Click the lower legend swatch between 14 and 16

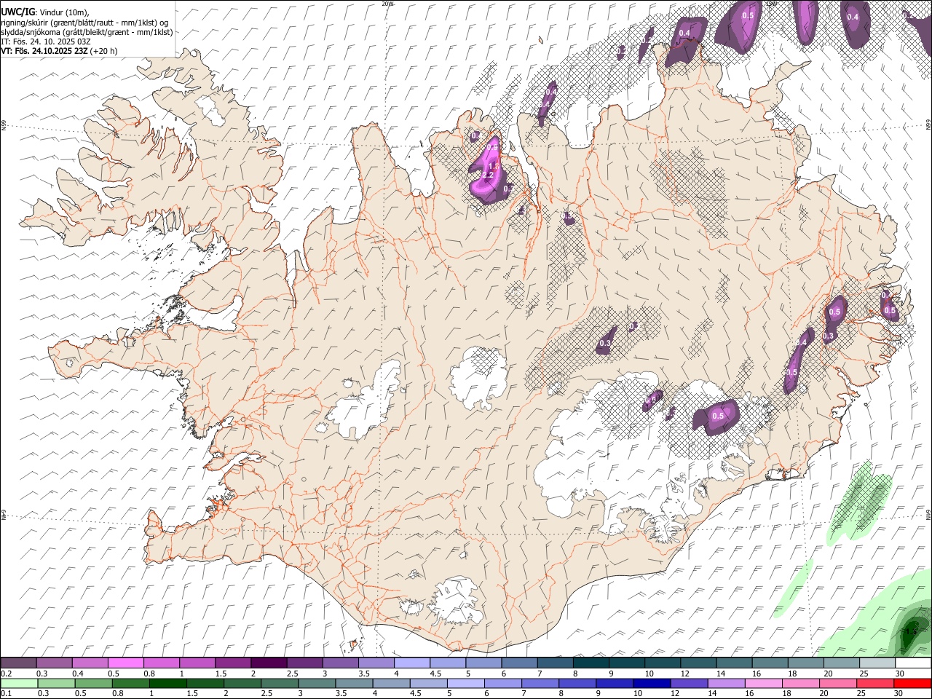727,683
